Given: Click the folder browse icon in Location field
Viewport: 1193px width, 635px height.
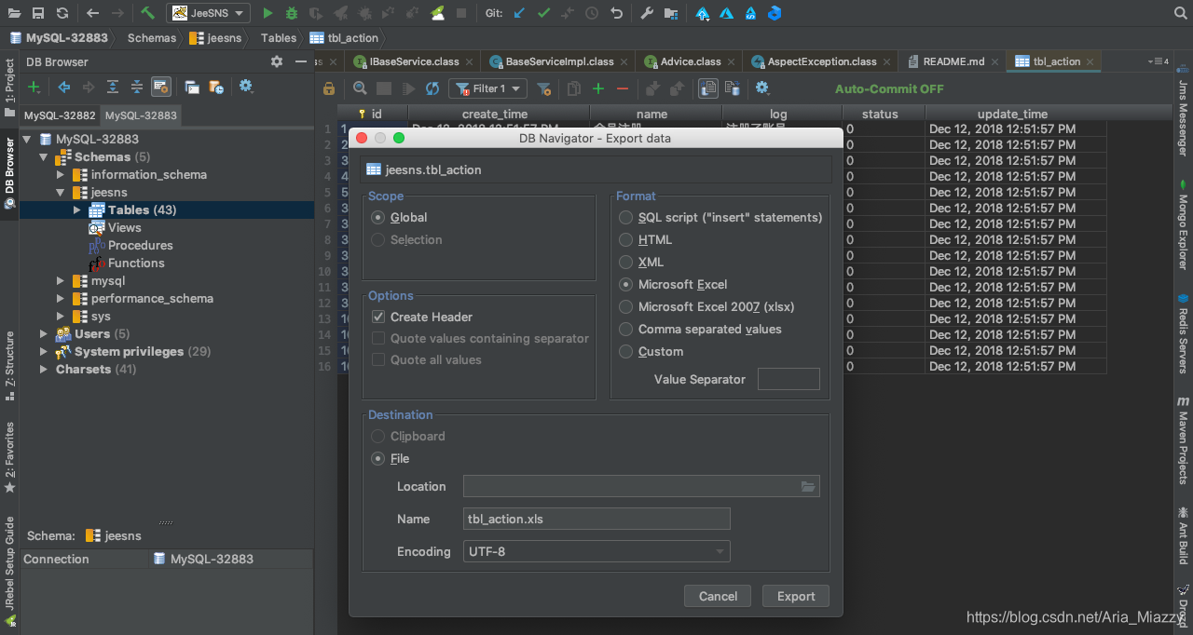Looking at the screenshot, I should coord(808,486).
